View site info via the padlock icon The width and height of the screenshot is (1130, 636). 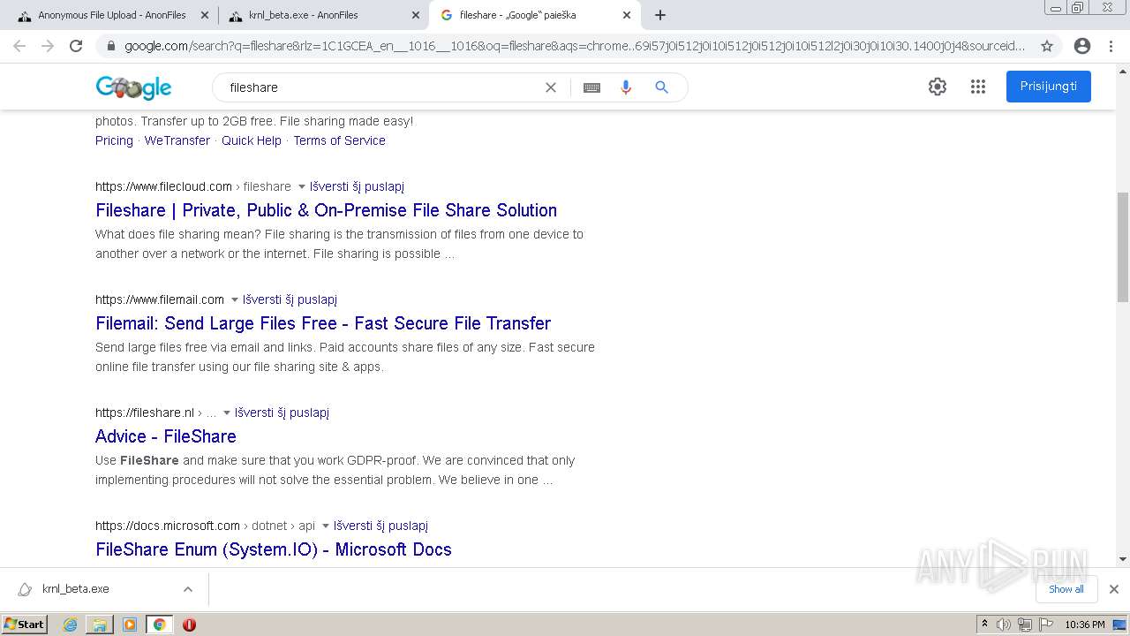click(110, 46)
